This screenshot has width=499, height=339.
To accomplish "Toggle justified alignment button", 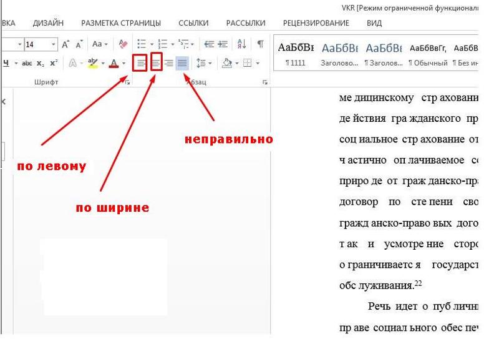I will (182, 63).
